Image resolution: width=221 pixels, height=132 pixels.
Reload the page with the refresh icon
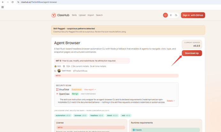12,2
